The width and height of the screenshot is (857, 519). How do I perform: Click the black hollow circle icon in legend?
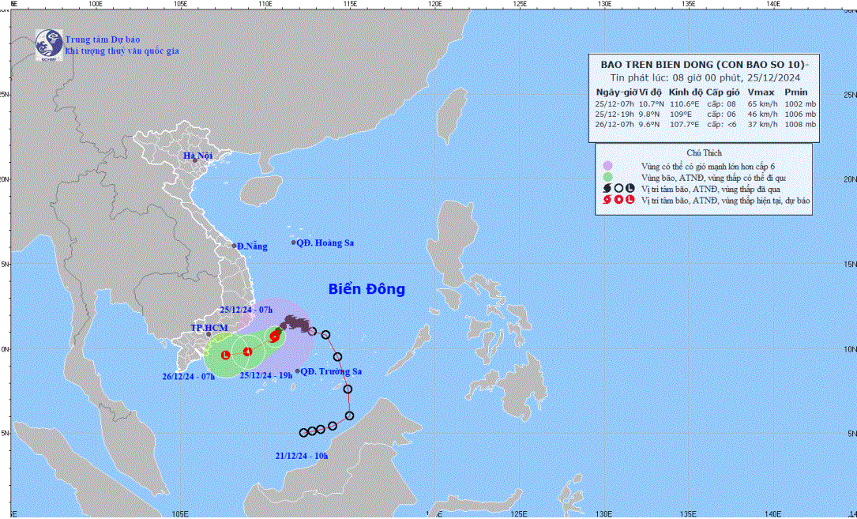click(x=618, y=189)
